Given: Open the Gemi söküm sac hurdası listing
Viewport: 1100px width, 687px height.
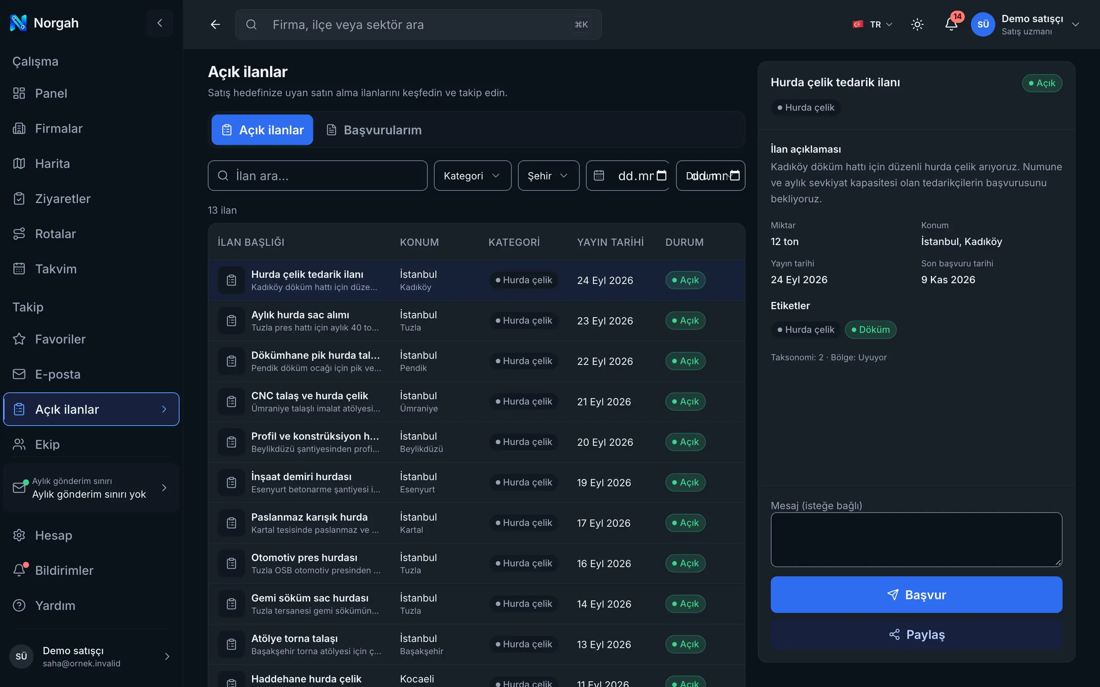Looking at the screenshot, I should coord(476,604).
